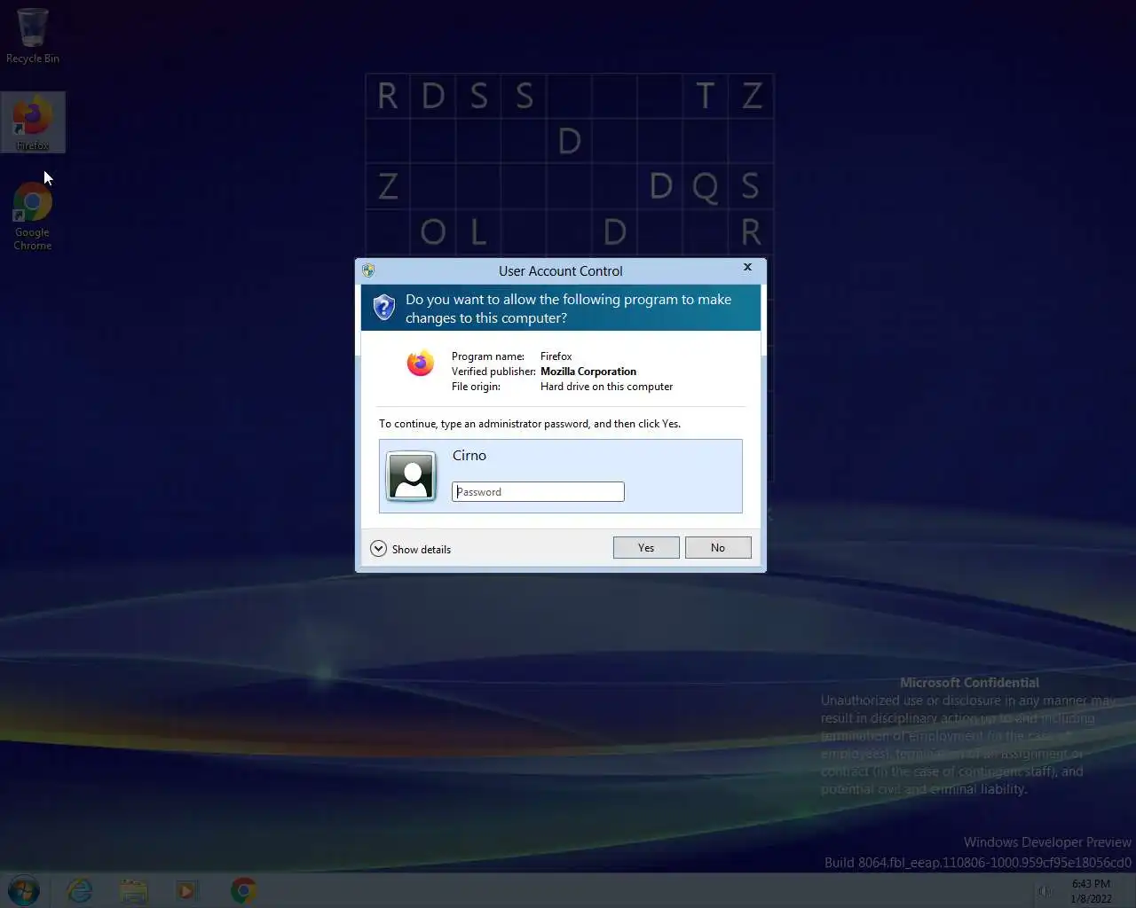
Task: Click the UAC shield icon in title bar
Action: coord(368,270)
